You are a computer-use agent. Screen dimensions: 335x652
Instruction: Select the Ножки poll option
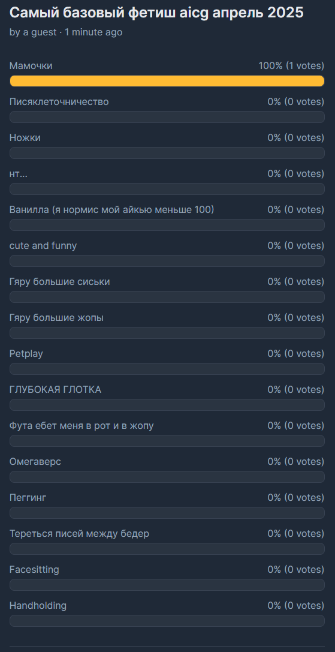click(25, 137)
